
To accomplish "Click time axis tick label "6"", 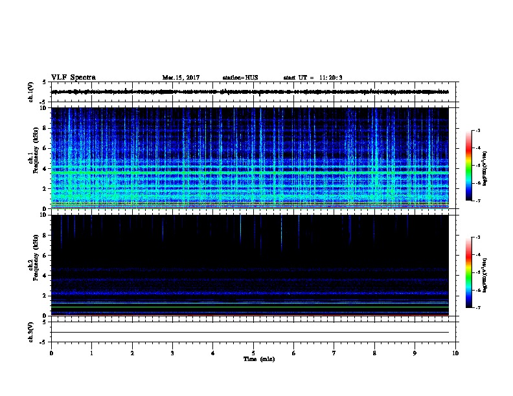I will [x=294, y=353].
